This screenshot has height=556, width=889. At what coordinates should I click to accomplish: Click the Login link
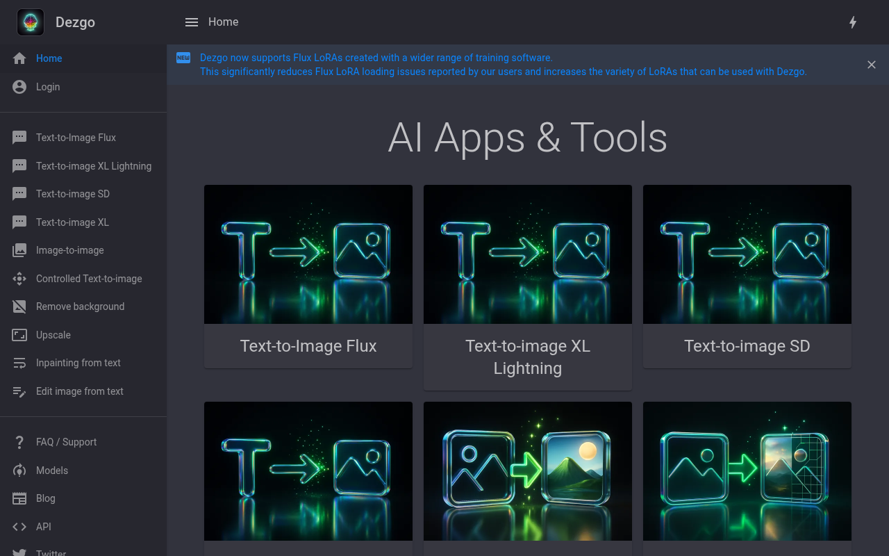(48, 87)
